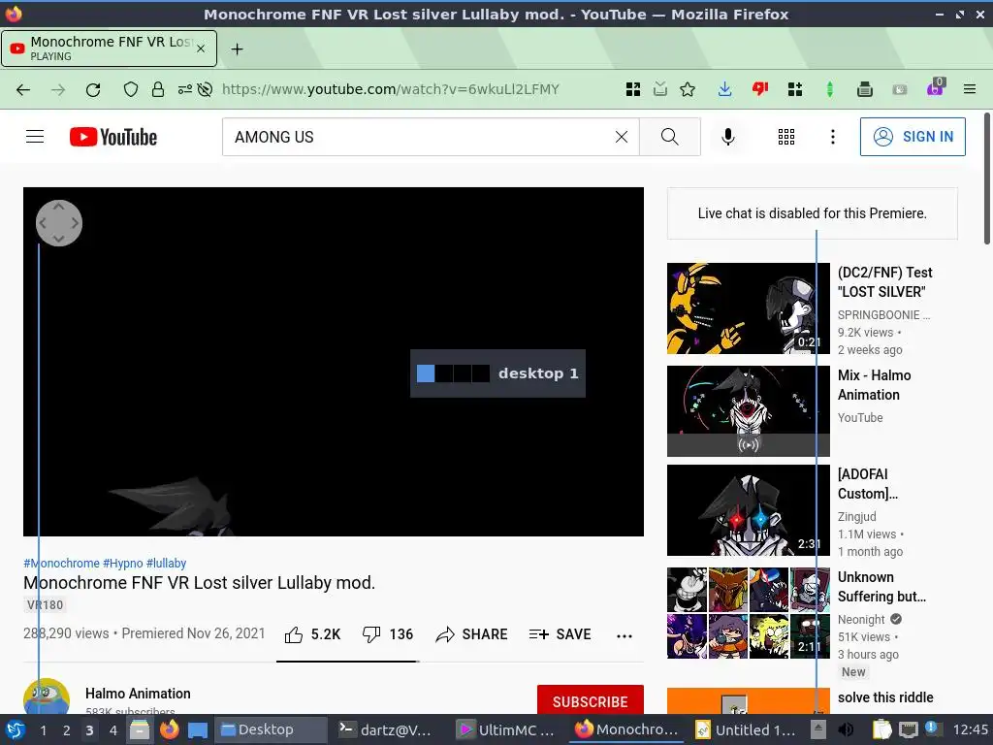
Task: Open the tracking protection shield icon
Action: pos(131,90)
